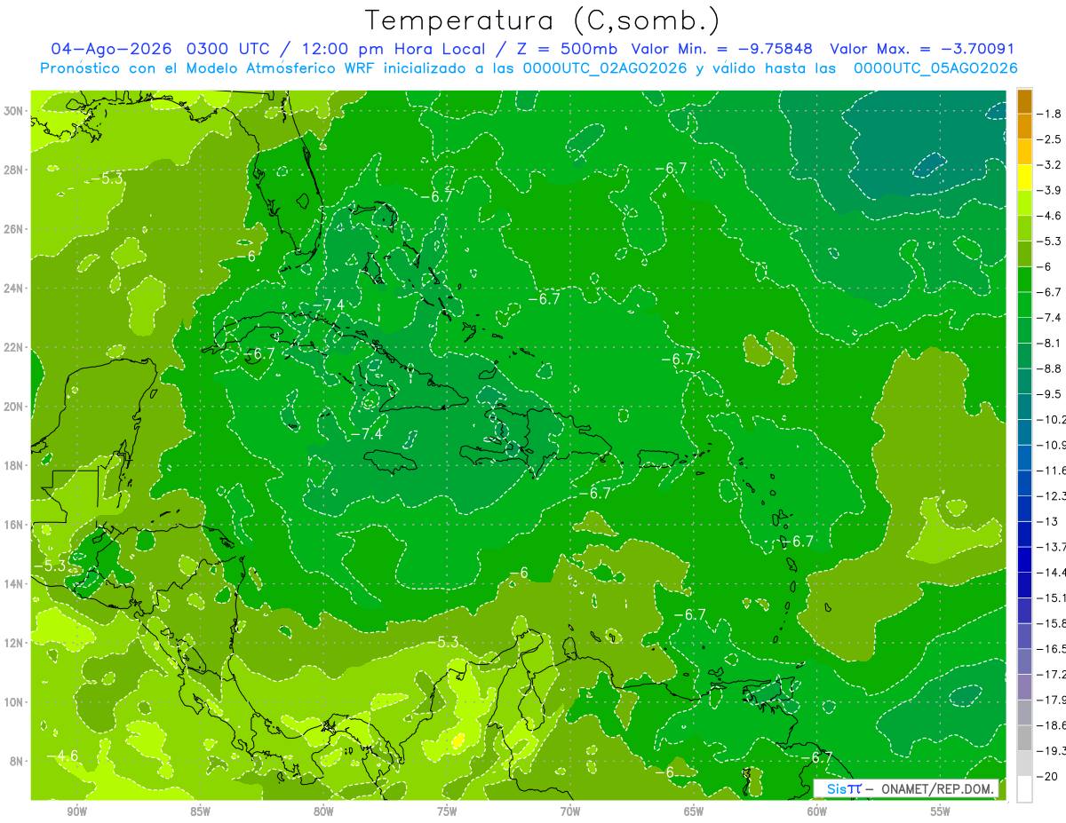
Task: Click the '18N' latitude label
Action: tap(14, 465)
